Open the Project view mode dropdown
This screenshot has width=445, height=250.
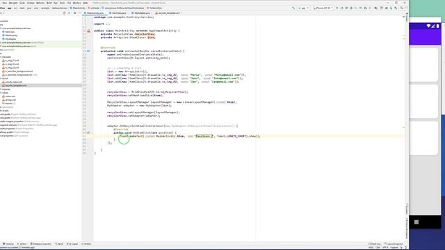point(3,13)
